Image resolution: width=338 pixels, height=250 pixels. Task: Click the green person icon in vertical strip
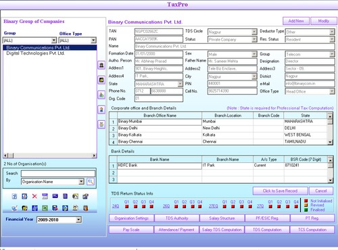(101, 95)
